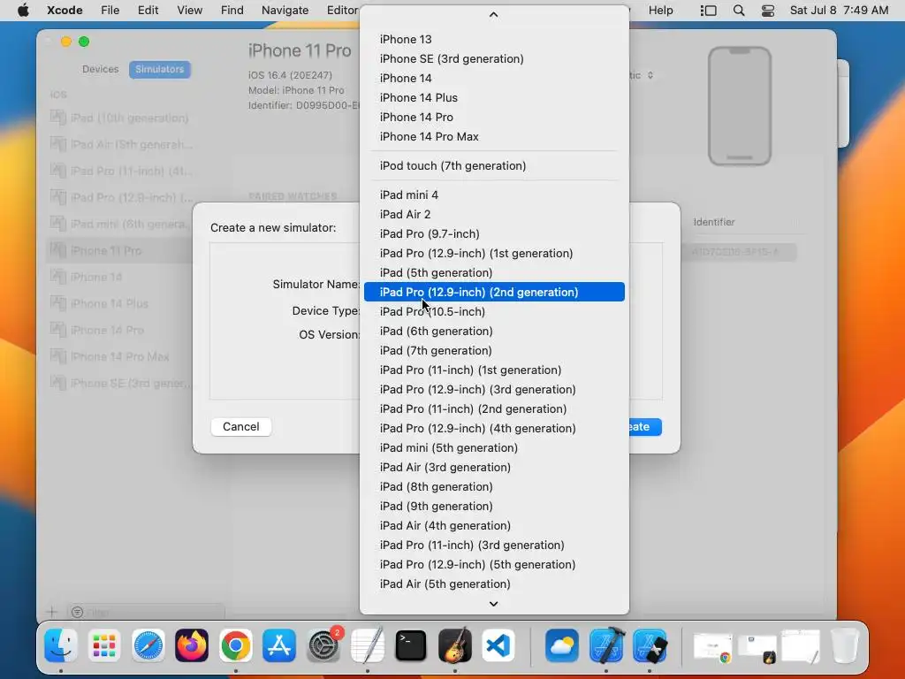Open the App Store Dock icon

click(x=279, y=645)
